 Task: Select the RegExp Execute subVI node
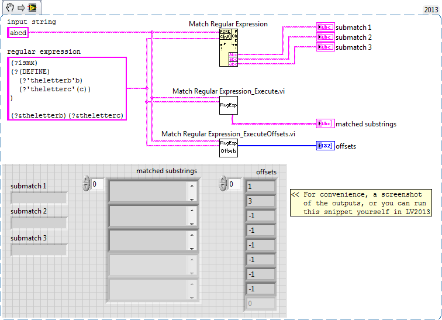(229, 105)
